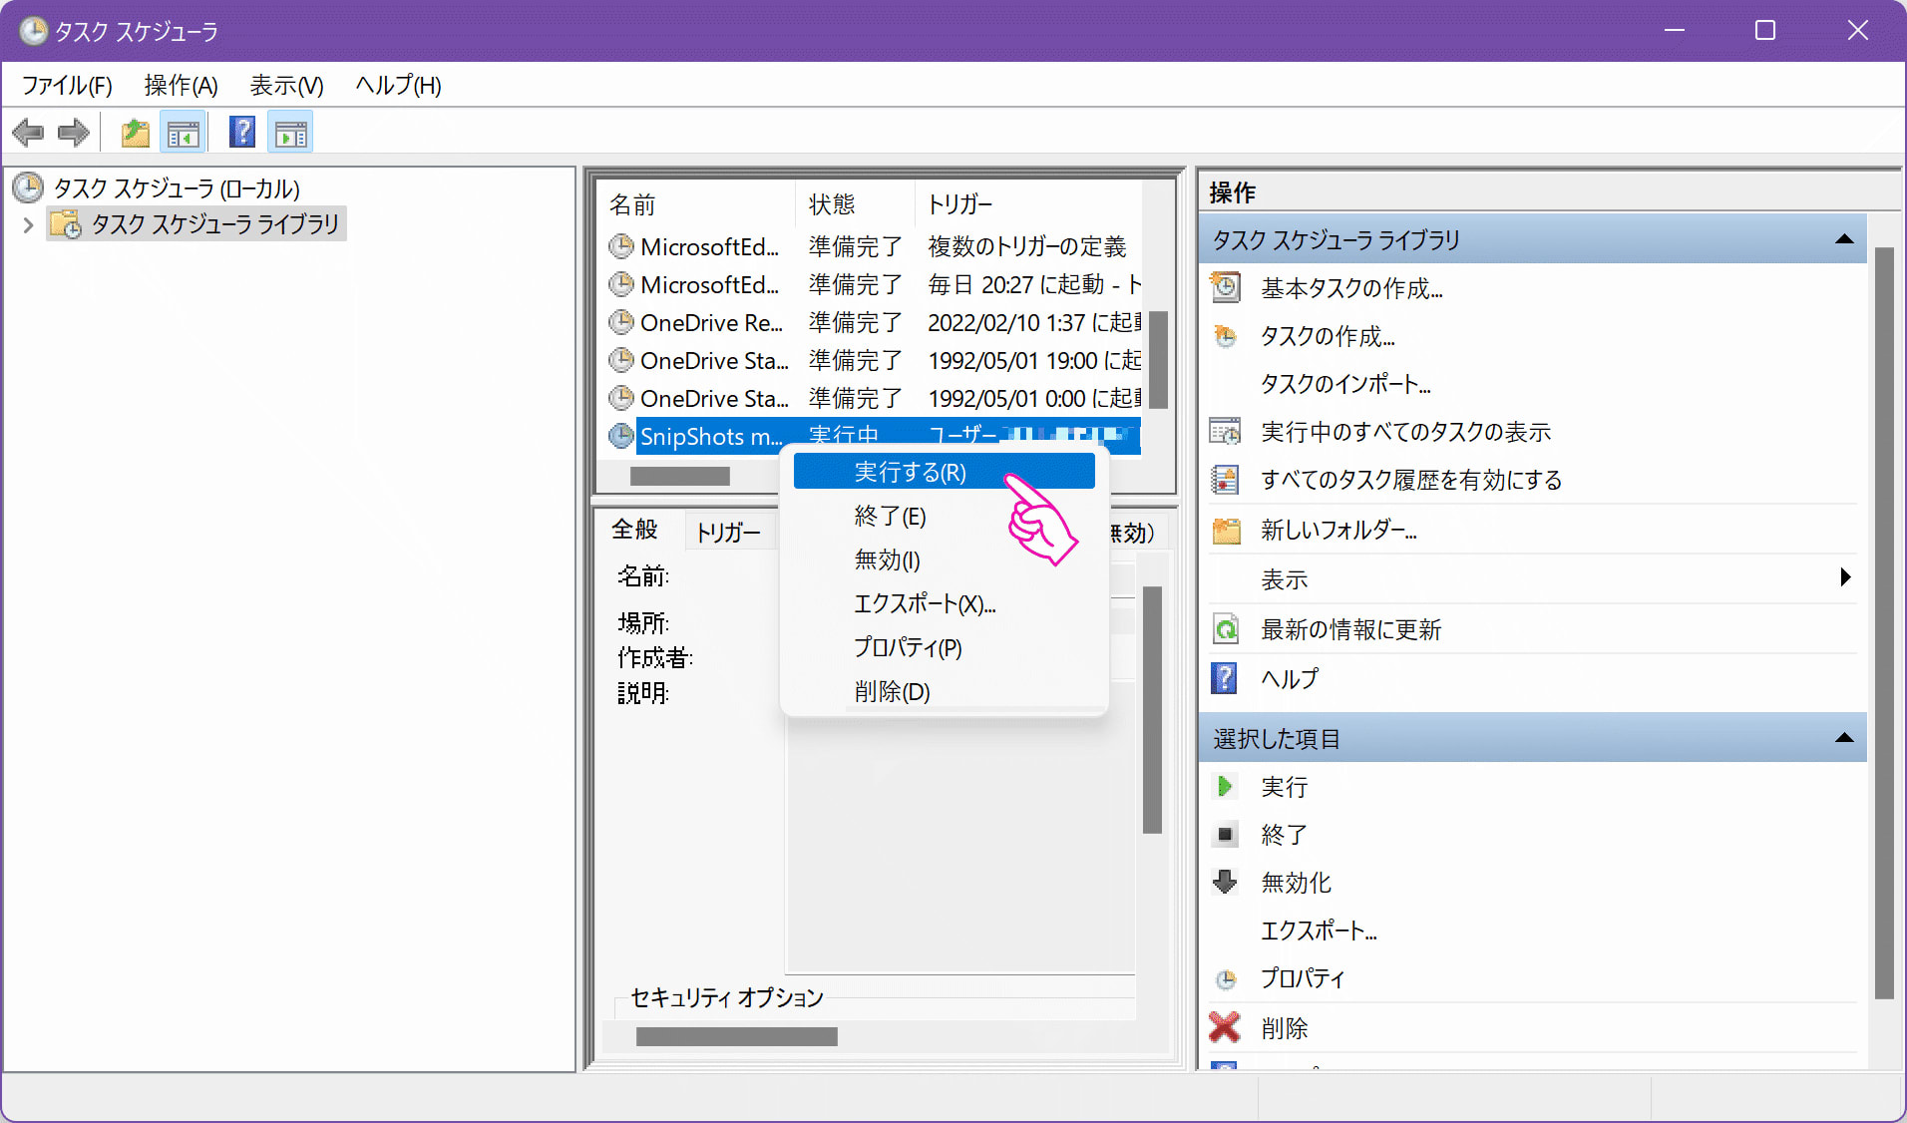Click the Back arrow toolbar icon
The width and height of the screenshot is (1907, 1123).
[x=28, y=132]
